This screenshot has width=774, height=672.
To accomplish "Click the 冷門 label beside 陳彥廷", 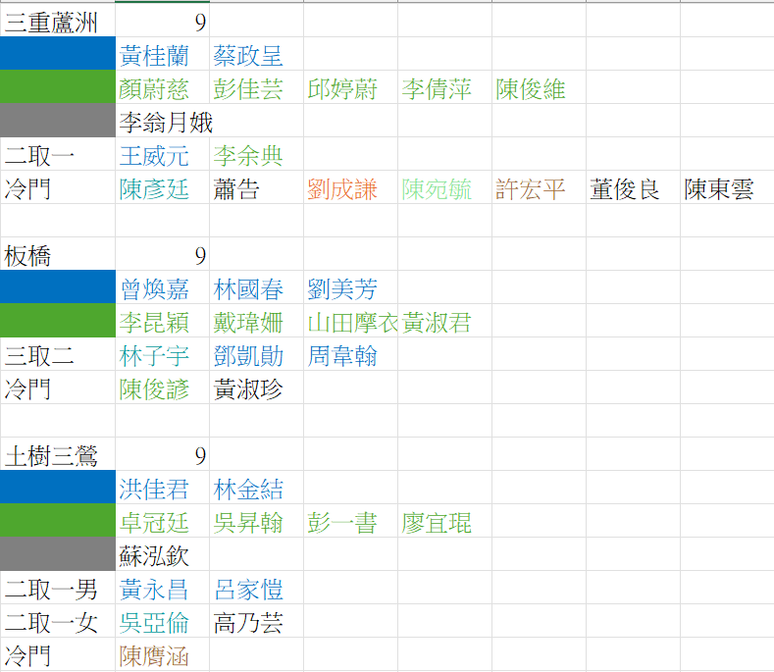I will tap(58, 187).
